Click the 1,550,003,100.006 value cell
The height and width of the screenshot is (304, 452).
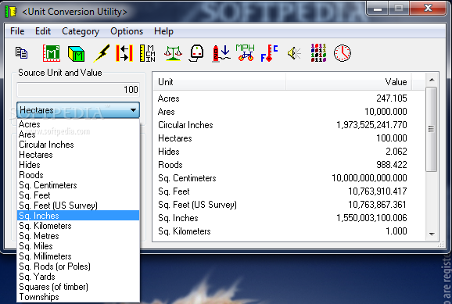click(371, 218)
